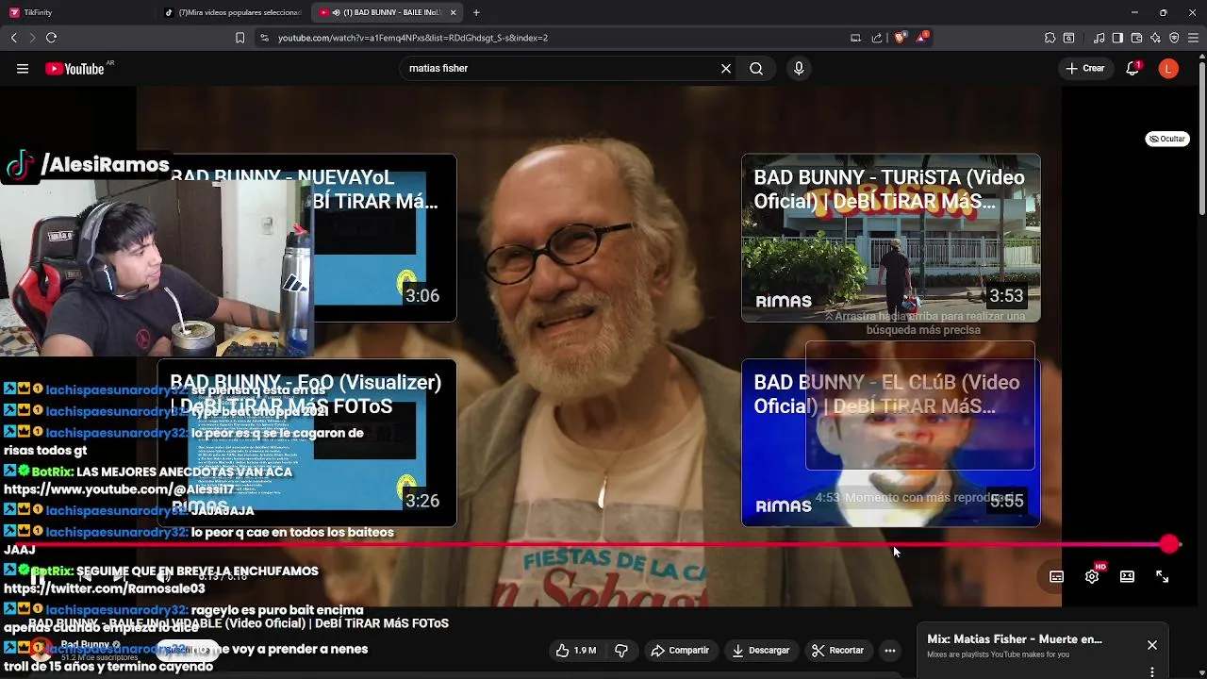Open Brave playlist music note icon
1207x679 pixels.
[x=1099, y=38]
